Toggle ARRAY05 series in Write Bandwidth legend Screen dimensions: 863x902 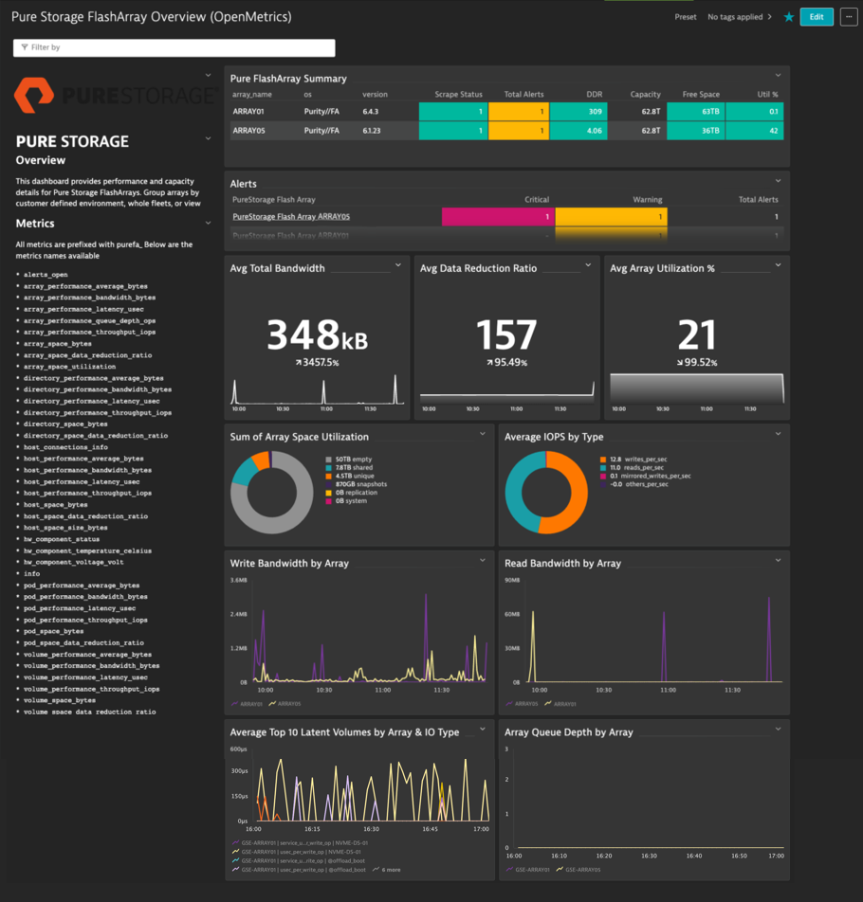[285, 704]
